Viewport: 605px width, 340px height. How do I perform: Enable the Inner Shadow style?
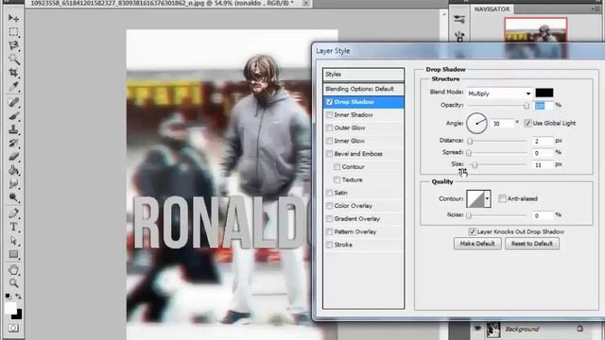(x=329, y=115)
